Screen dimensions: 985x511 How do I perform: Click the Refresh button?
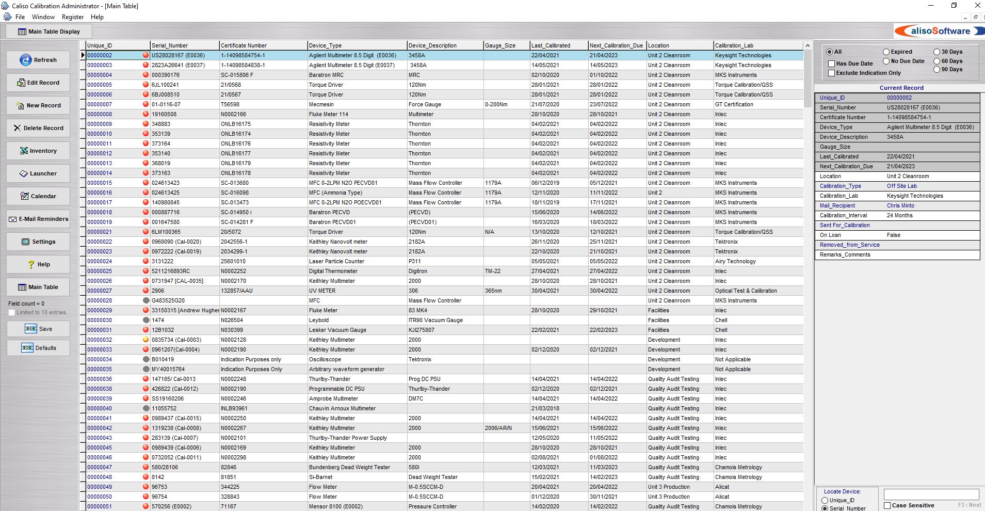point(38,60)
